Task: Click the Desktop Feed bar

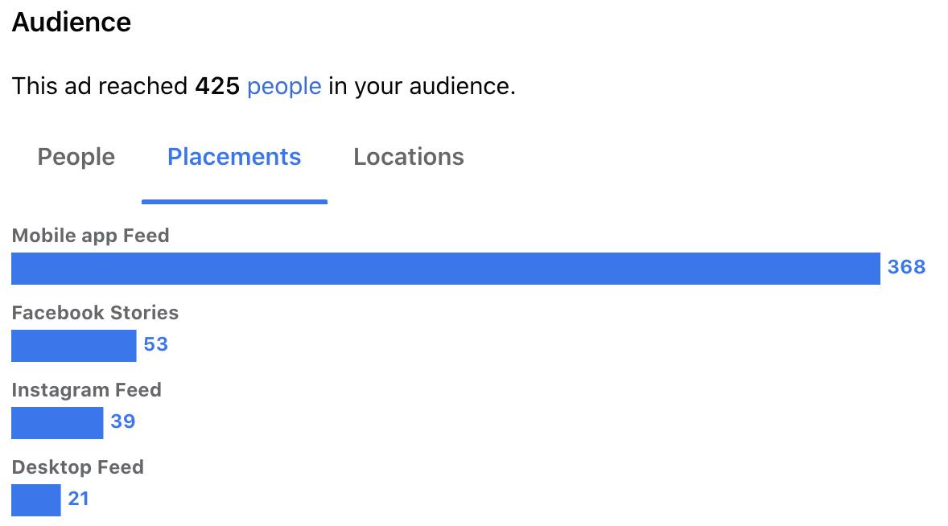Action: tap(36, 500)
